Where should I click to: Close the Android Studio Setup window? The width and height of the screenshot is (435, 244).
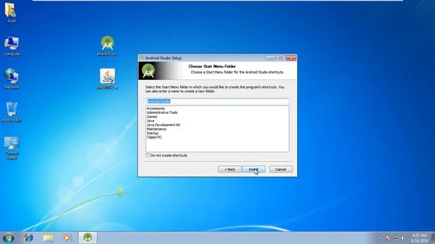pos(291,58)
